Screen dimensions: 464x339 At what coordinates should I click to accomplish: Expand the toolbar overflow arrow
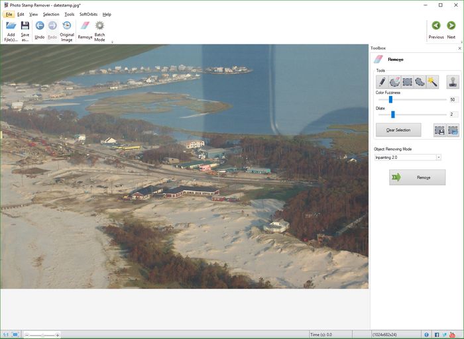click(112, 42)
